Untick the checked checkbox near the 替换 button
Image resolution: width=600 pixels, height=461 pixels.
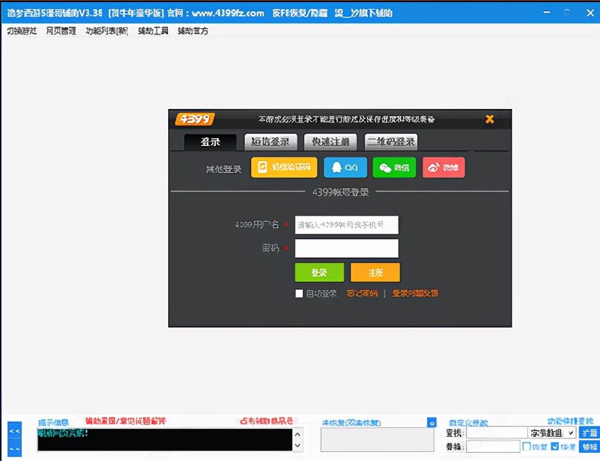554,446
